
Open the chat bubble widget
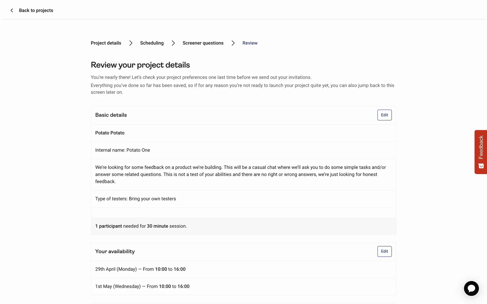click(471, 288)
